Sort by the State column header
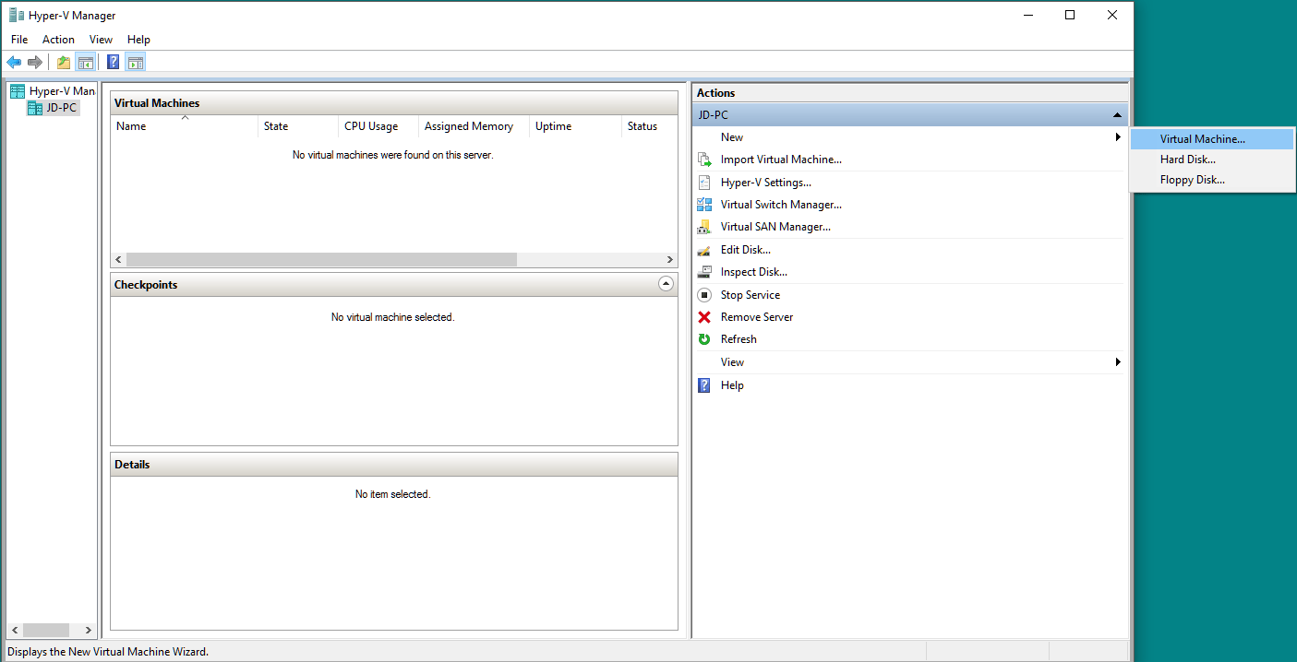The height and width of the screenshot is (662, 1297). pos(298,126)
